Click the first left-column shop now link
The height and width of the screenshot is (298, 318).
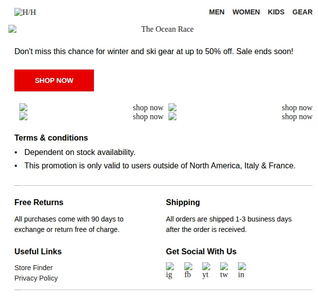tap(148, 108)
